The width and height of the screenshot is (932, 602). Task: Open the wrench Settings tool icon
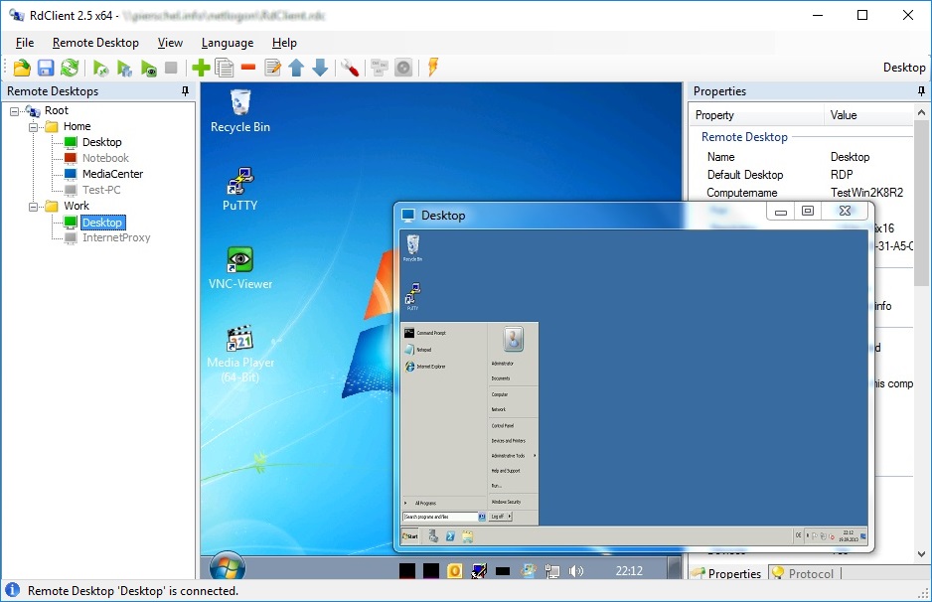349,68
